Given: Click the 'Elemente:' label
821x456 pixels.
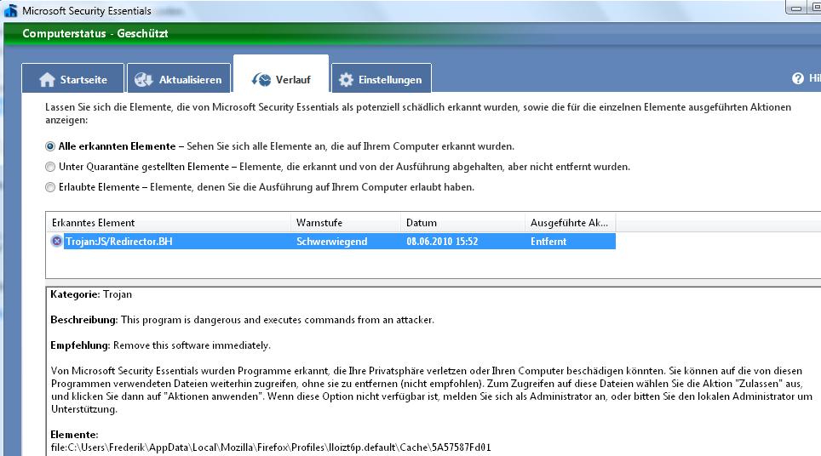Looking at the screenshot, I should (74, 435).
